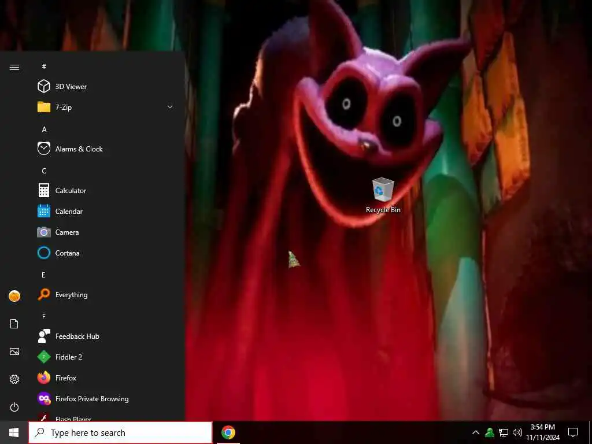The width and height of the screenshot is (592, 444).
Task: Open 3D Viewer from the Start menu
Action: coord(106,87)
